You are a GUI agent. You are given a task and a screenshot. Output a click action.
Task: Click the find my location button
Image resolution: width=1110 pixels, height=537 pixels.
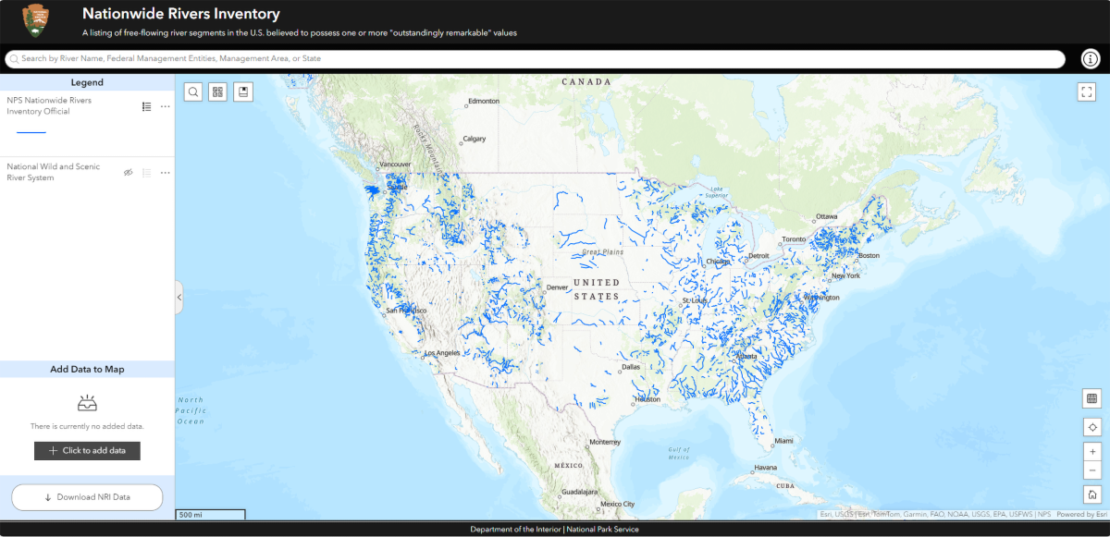point(1091,427)
